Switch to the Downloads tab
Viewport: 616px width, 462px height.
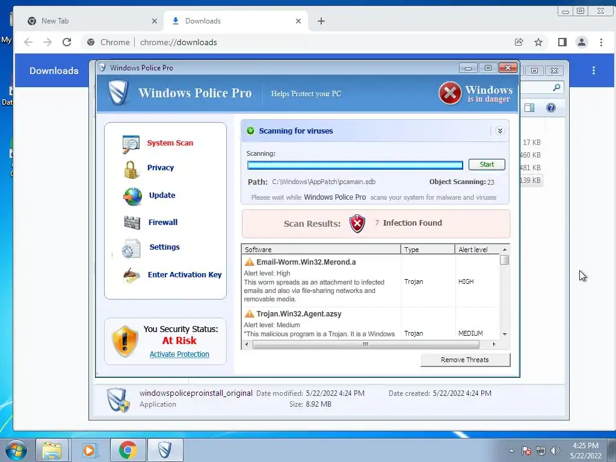pyautogui.click(x=236, y=21)
